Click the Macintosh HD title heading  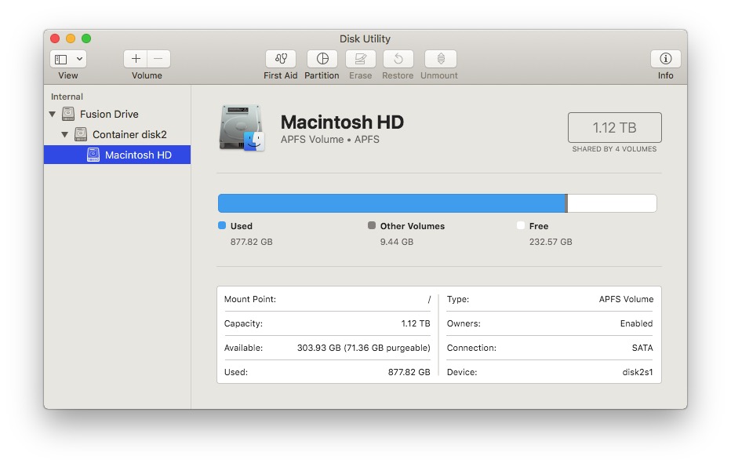(x=342, y=122)
